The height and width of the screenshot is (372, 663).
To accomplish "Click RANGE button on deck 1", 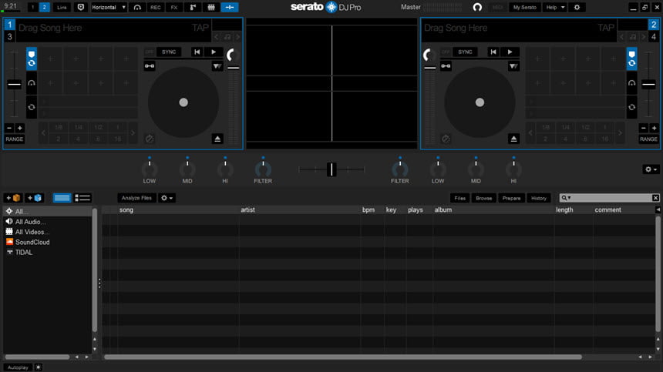I will [x=15, y=139].
